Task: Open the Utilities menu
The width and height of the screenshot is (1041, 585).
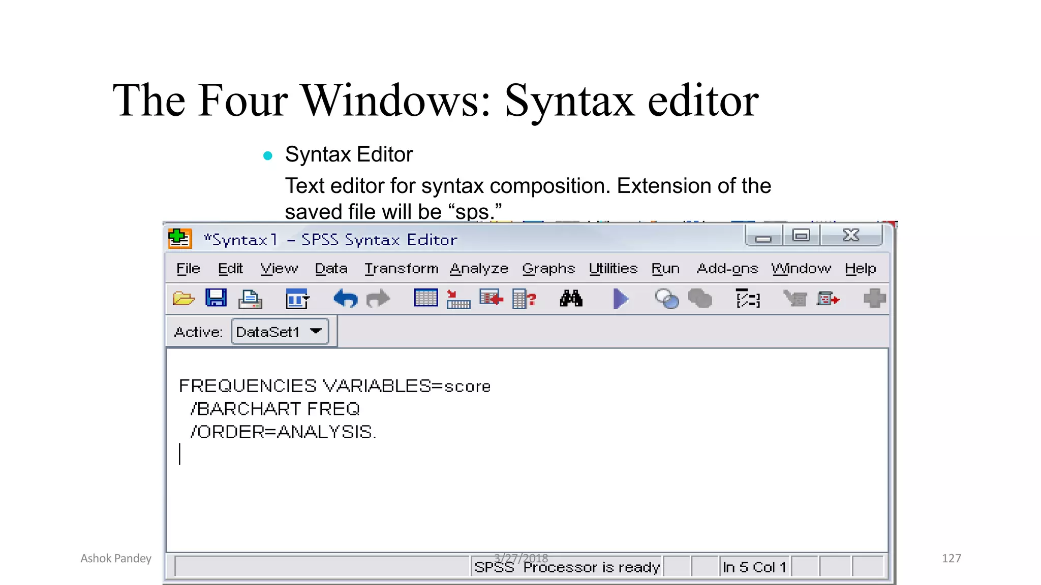Action: [x=613, y=269]
